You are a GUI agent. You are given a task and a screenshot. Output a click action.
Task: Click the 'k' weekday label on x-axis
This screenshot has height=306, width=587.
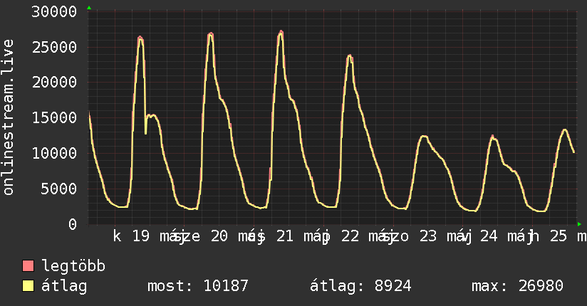click(x=117, y=236)
